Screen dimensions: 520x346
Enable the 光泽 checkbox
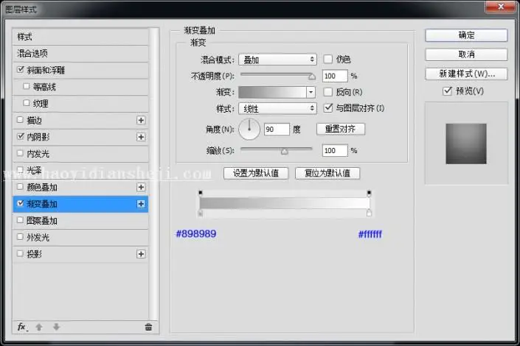tap(20, 169)
